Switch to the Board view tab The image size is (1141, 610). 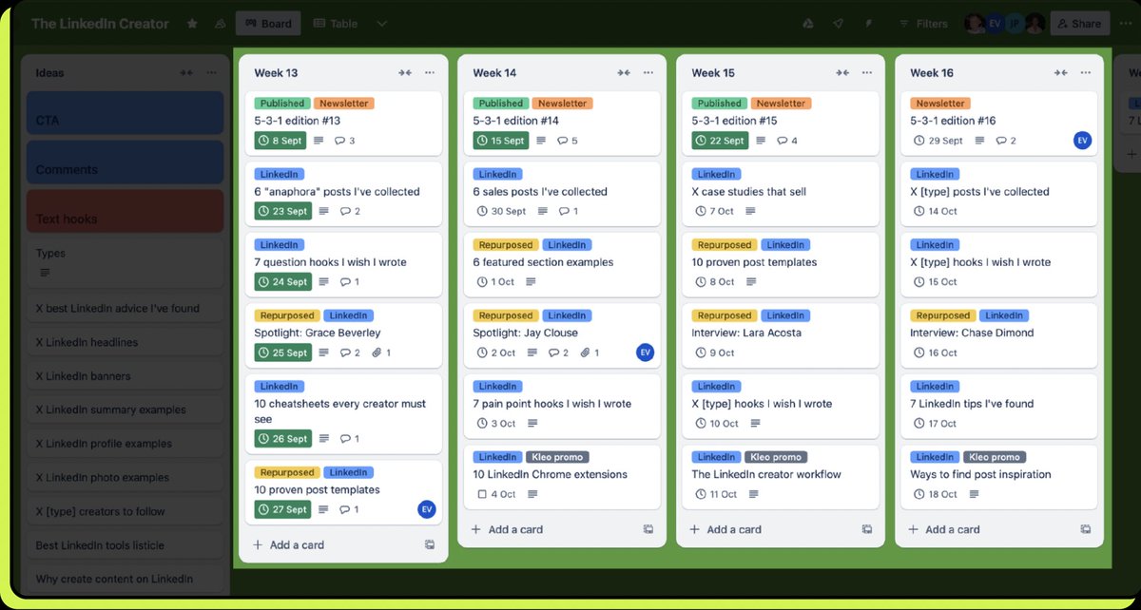tap(268, 24)
